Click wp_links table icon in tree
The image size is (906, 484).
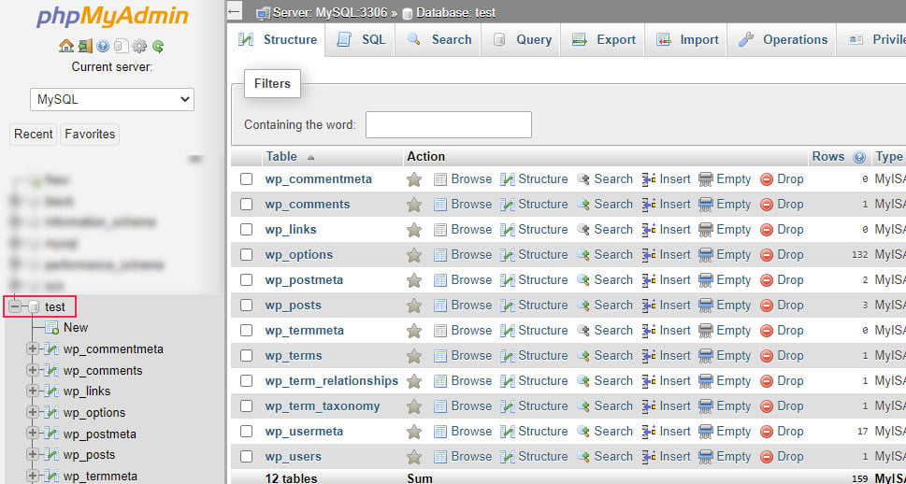pyautogui.click(x=51, y=391)
